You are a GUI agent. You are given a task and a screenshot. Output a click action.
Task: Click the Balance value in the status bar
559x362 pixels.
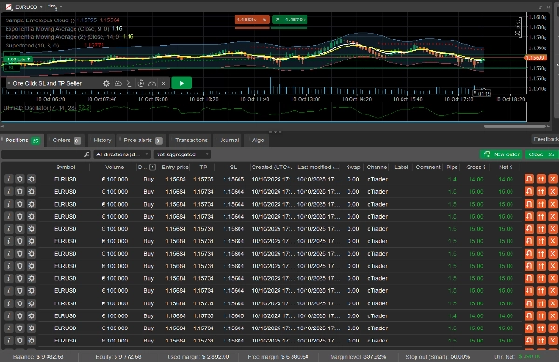[50, 357]
